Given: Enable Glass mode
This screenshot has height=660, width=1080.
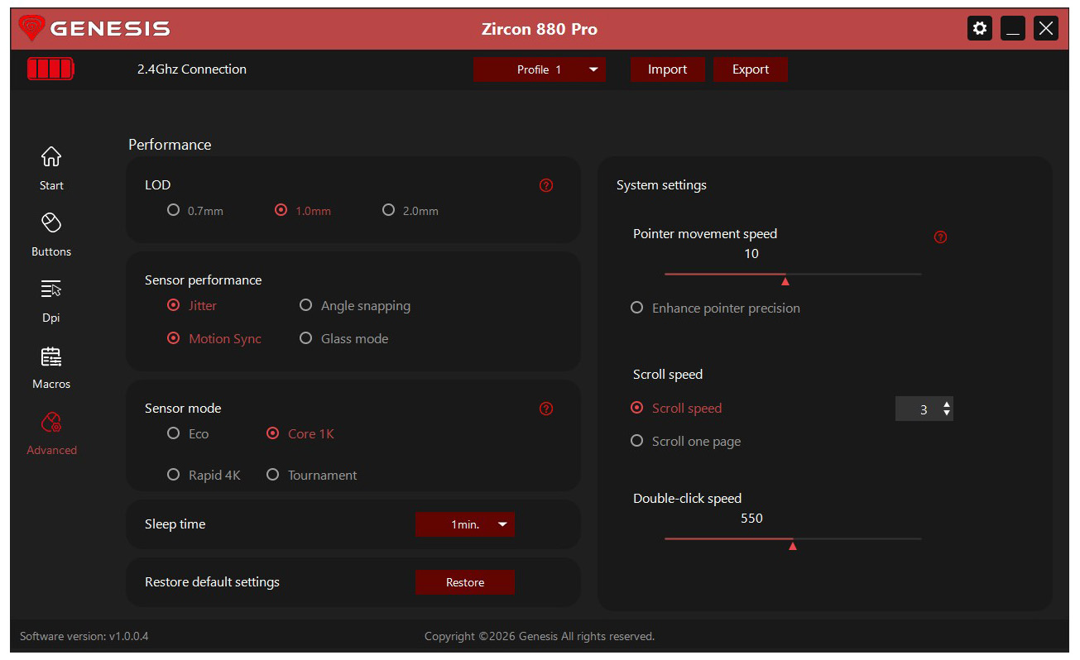Looking at the screenshot, I should point(343,339).
